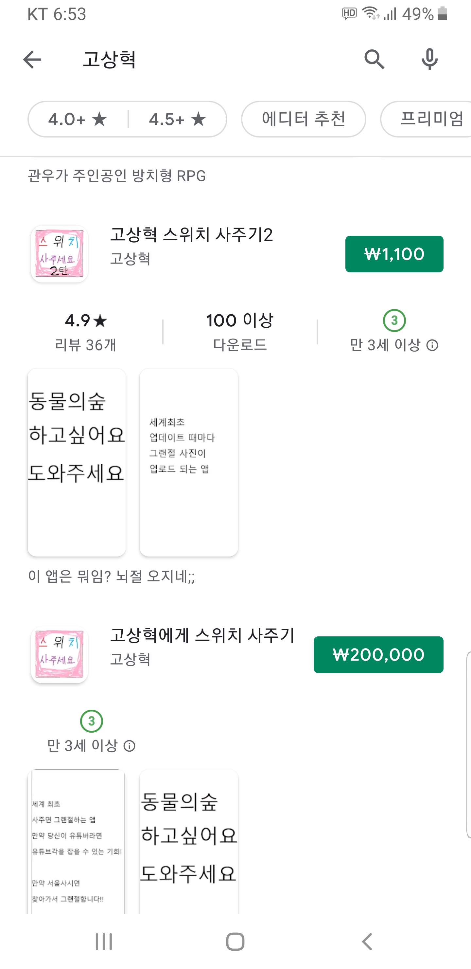Tap info icon next to second 만 3세 이상

pyautogui.click(x=129, y=746)
